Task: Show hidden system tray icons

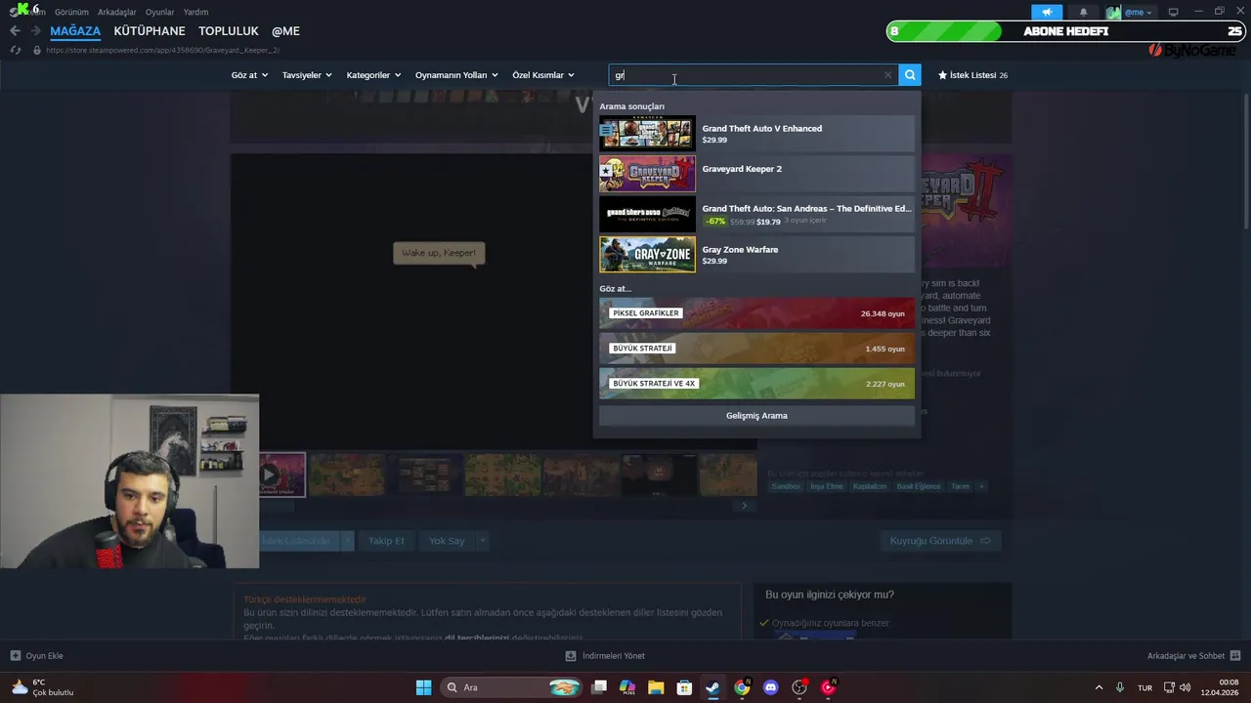Action: 1099,687
